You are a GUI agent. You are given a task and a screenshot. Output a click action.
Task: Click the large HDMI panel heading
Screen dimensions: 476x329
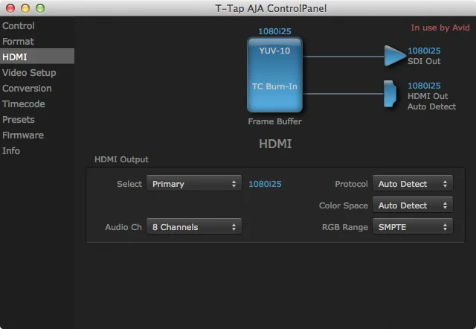point(275,144)
